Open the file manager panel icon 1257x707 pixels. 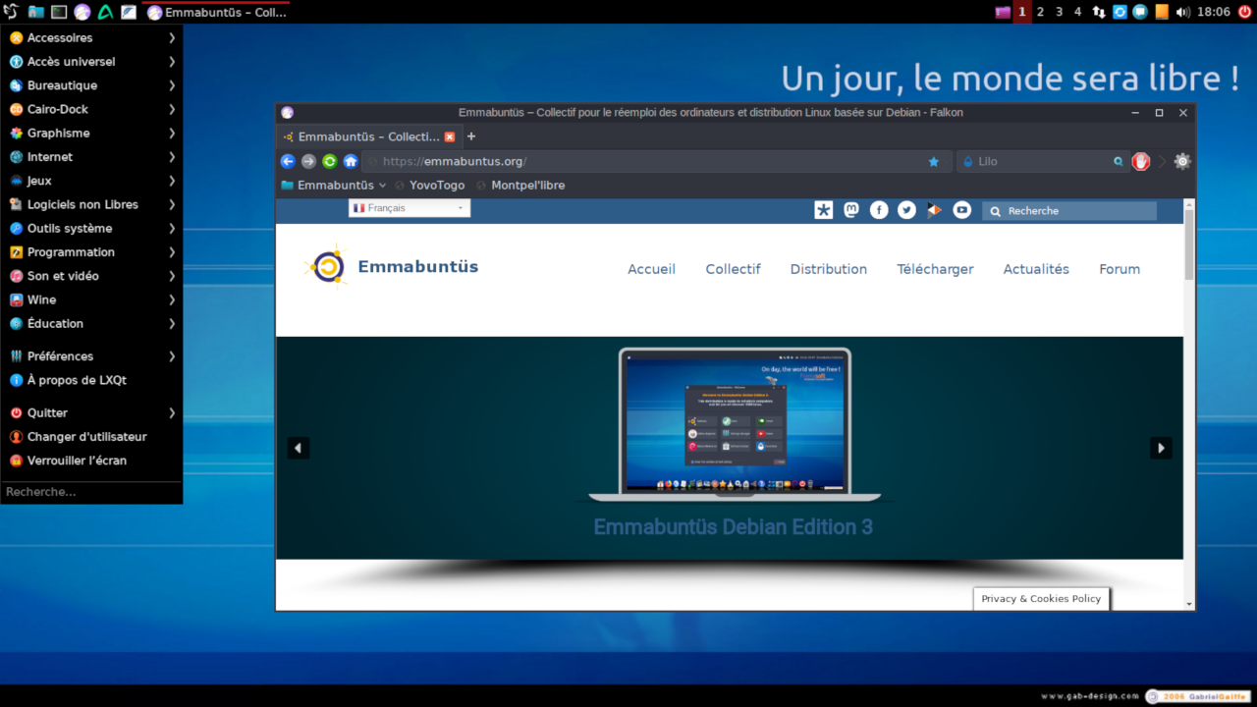[x=36, y=12]
